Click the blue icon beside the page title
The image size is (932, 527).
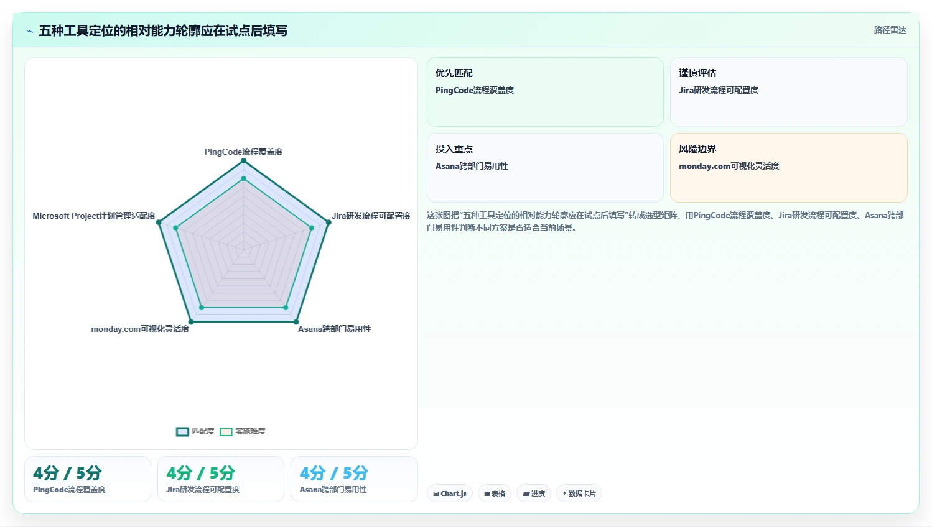29,31
